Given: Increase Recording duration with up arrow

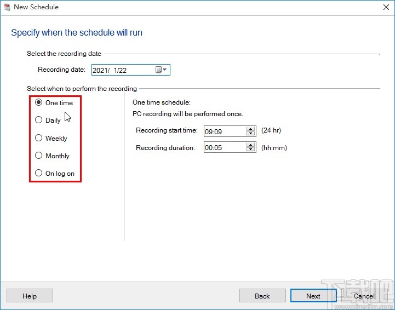Looking at the screenshot, I should click(x=251, y=145).
